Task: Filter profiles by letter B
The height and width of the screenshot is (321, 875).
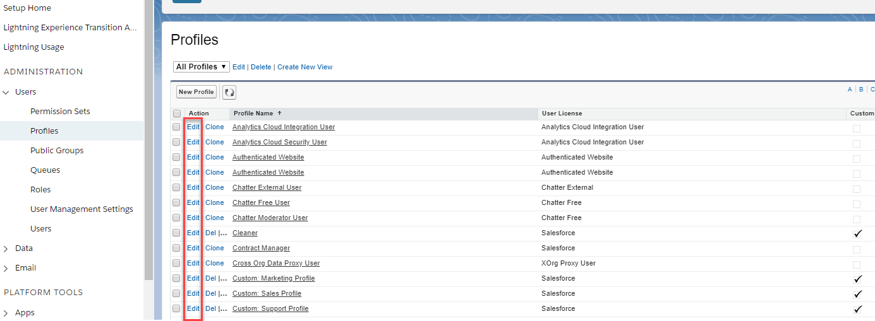Action: point(861,90)
